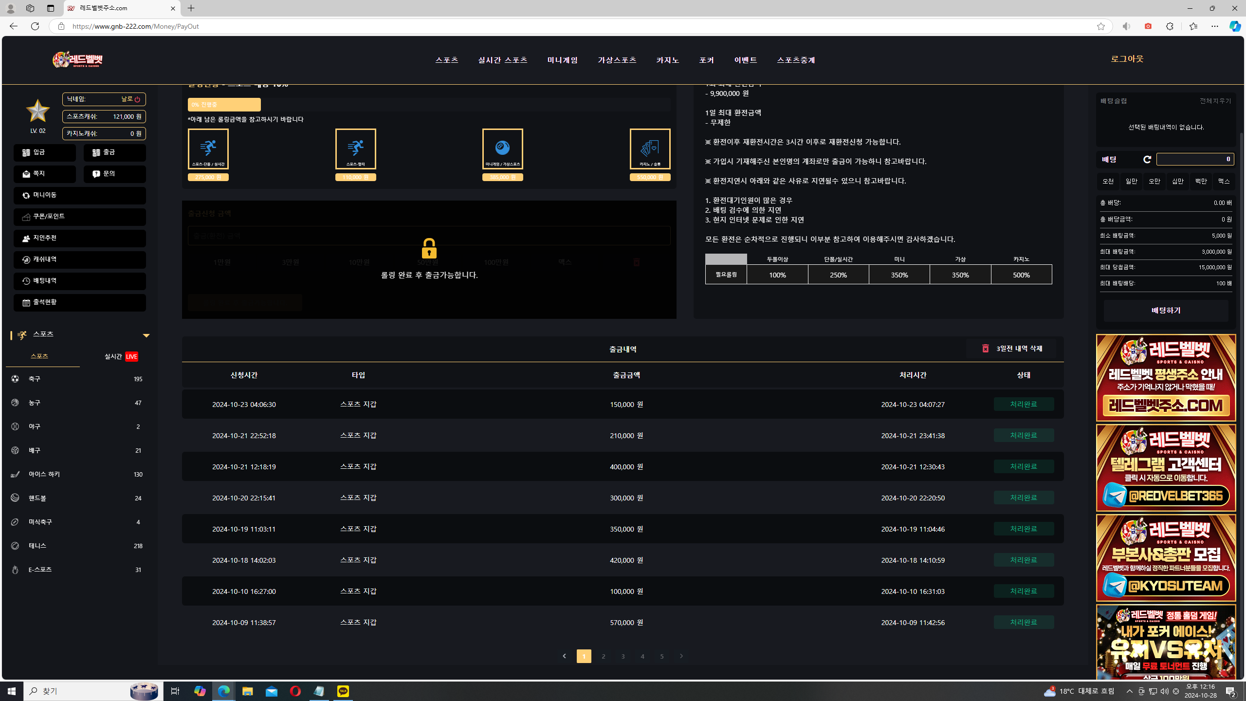1246x701 pixels.
Task: Go to next page arrow in pagination
Action: pyautogui.click(x=681, y=656)
